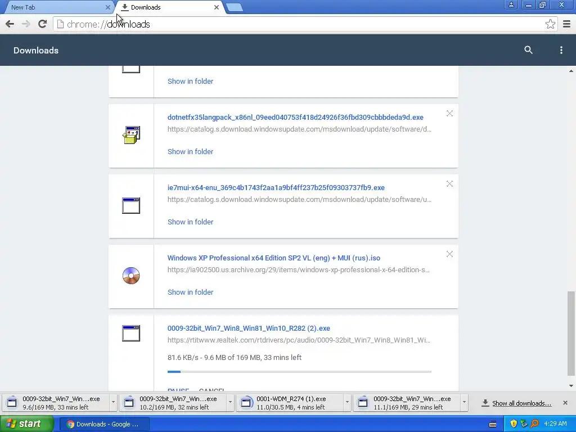This screenshot has height=432, width=576.
Task: Open Downloads - Google taskbar button
Action: [x=104, y=424]
